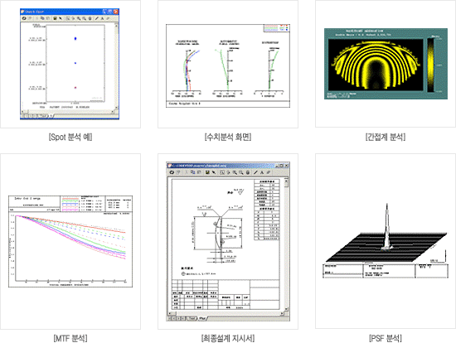Click the print icon in design drawing window toolbar
The width and height of the screenshot is (456, 343).
coord(248,172)
